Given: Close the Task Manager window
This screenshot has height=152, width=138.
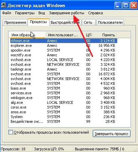Looking at the screenshot, I should coord(134,5).
